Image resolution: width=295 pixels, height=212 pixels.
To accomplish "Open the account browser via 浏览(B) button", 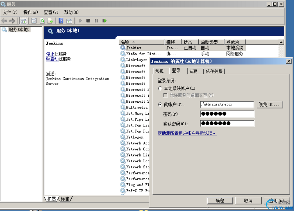I will [269, 104].
